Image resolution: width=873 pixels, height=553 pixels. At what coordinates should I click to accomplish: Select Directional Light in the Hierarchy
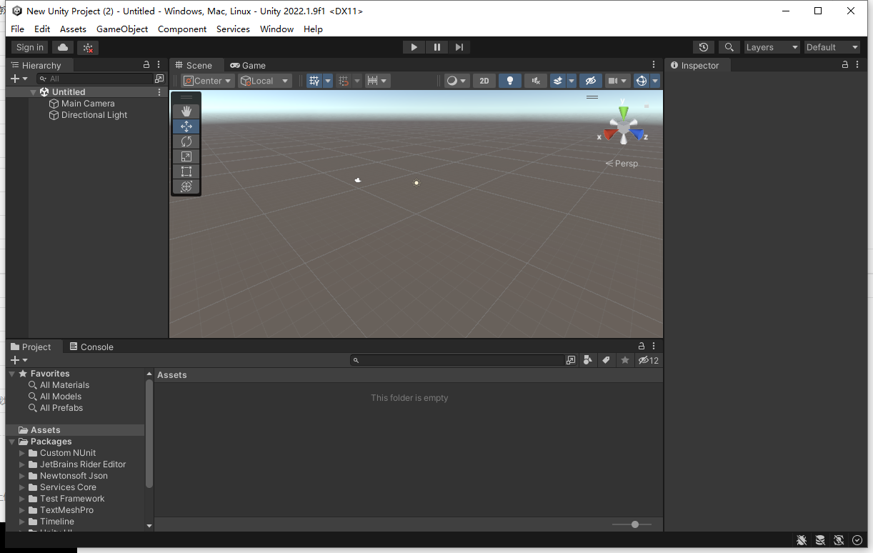[x=94, y=114]
